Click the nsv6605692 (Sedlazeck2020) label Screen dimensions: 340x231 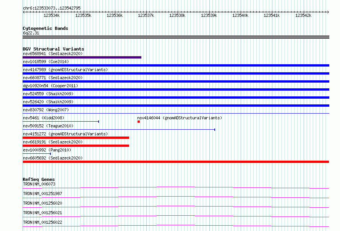[53, 158]
